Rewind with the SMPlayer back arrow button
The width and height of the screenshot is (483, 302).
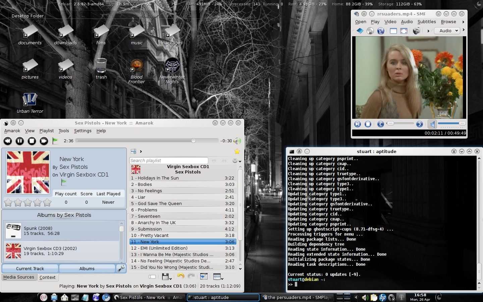[380, 124]
